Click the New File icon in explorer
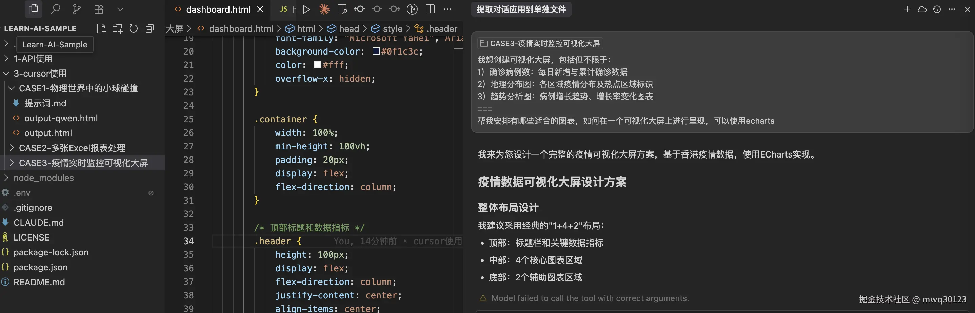The width and height of the screenshot is (975, 313). pyautogui.click(x=101, y=28)
